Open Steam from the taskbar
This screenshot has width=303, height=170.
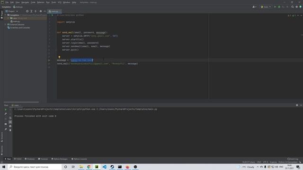[x=112, y=167]
